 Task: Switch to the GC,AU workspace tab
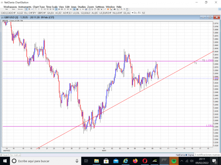[127, 13]
